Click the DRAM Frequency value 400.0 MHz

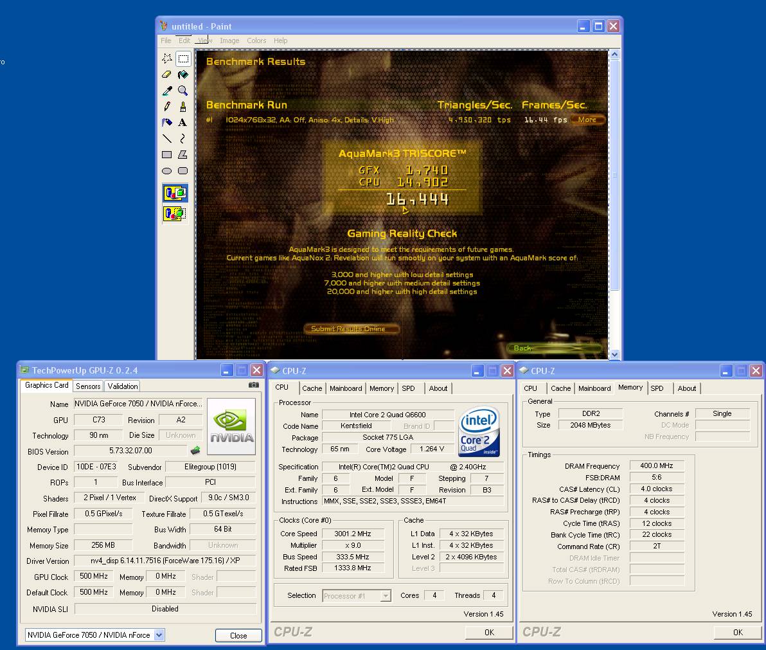click(657, 465)
